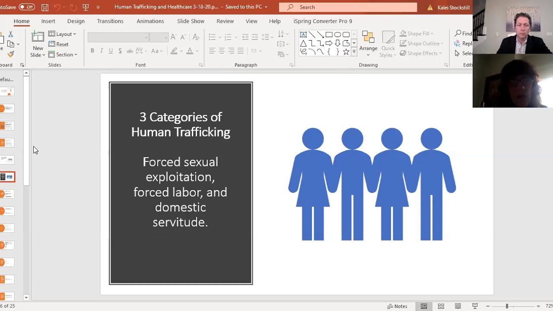553x311 pixels.
Task: Toggle Strikethrough formatting
Action: (130, 51)
